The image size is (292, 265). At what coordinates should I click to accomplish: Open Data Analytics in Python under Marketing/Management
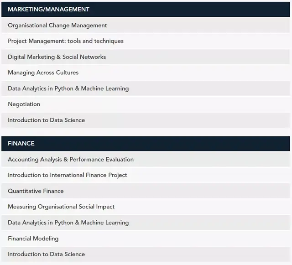click(68, 88)
